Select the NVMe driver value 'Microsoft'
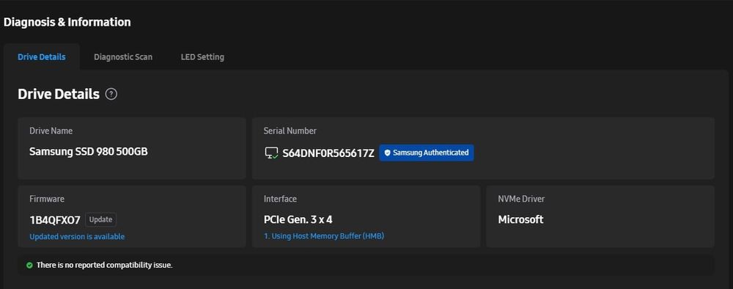 tap(520, 219)
